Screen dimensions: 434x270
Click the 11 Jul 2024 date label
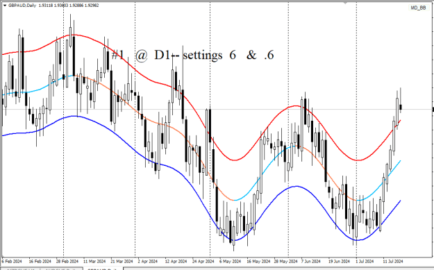coord(393,262)
